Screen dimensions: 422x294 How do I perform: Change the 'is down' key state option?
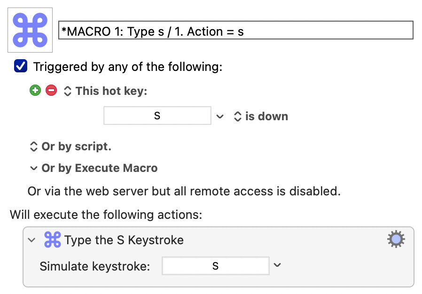click(x=261, y=116)
